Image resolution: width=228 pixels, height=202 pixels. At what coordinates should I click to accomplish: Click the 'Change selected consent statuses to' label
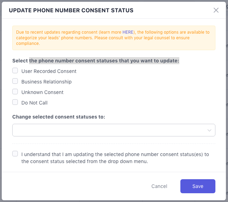coord(58,117)
